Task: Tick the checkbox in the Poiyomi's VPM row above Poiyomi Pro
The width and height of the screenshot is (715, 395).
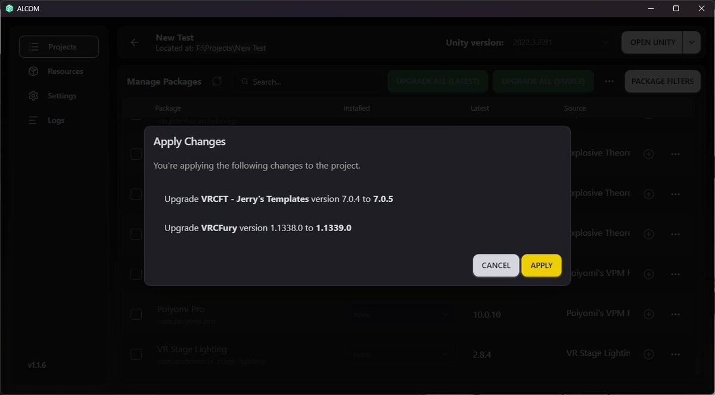Action: 136,274
